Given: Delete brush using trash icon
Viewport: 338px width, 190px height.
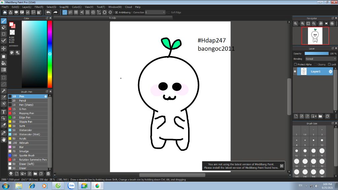Looking at the screenshot, I should click(48, 174).
